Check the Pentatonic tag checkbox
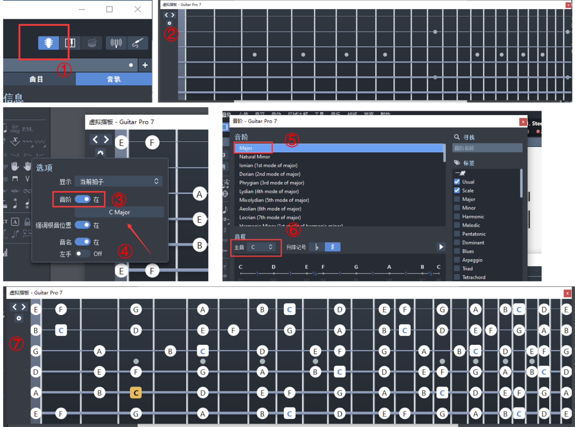The image size is (575, 427). [457, 234]
